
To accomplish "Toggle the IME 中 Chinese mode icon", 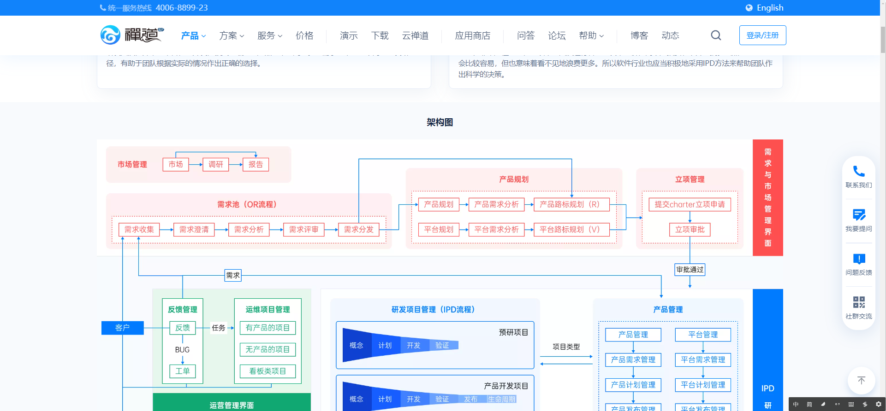I will [x=796, y=404].
